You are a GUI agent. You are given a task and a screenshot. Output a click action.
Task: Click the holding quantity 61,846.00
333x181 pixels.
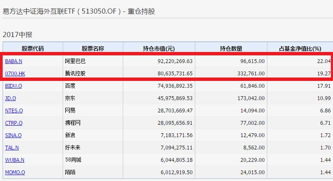[252, 86]
